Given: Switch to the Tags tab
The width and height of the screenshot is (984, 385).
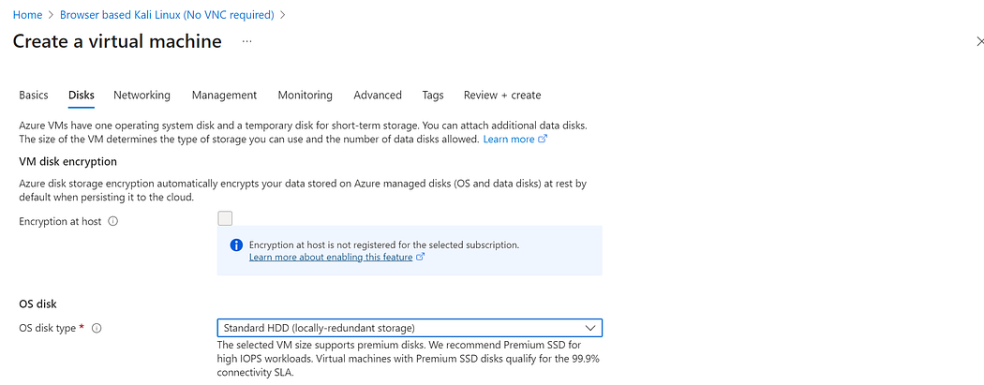Looking at the screenshot, I should (x=433, y=96).
